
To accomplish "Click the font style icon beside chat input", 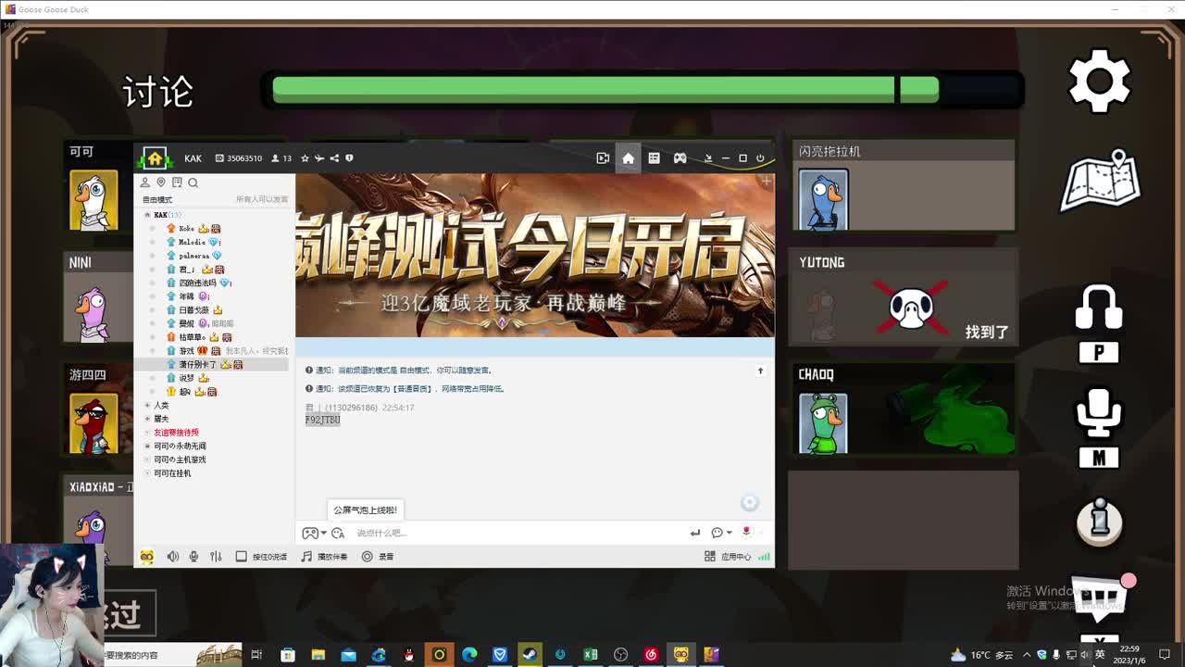I will (x=338, y=533).
